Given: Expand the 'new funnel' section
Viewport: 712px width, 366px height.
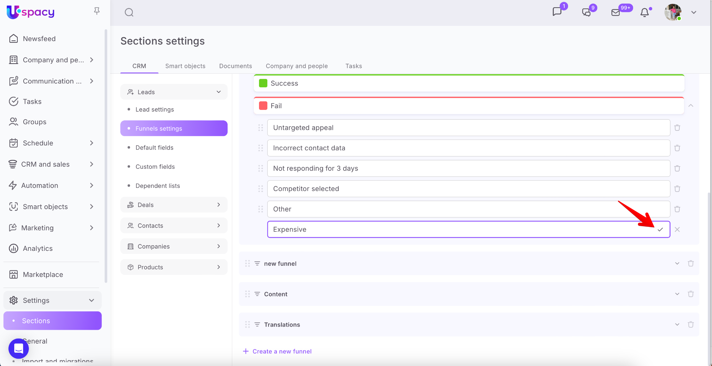Looking at the screenshot, I should coord(677,263).
